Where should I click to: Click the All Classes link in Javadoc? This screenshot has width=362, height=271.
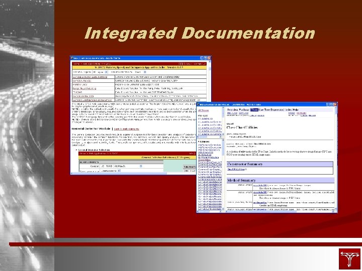203,110
